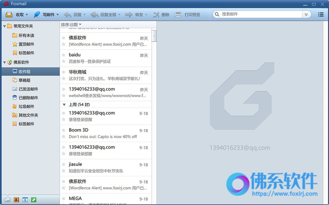Toggle read status dot of jiasule email
Screen dimensions: 329x205
point(63,165)
